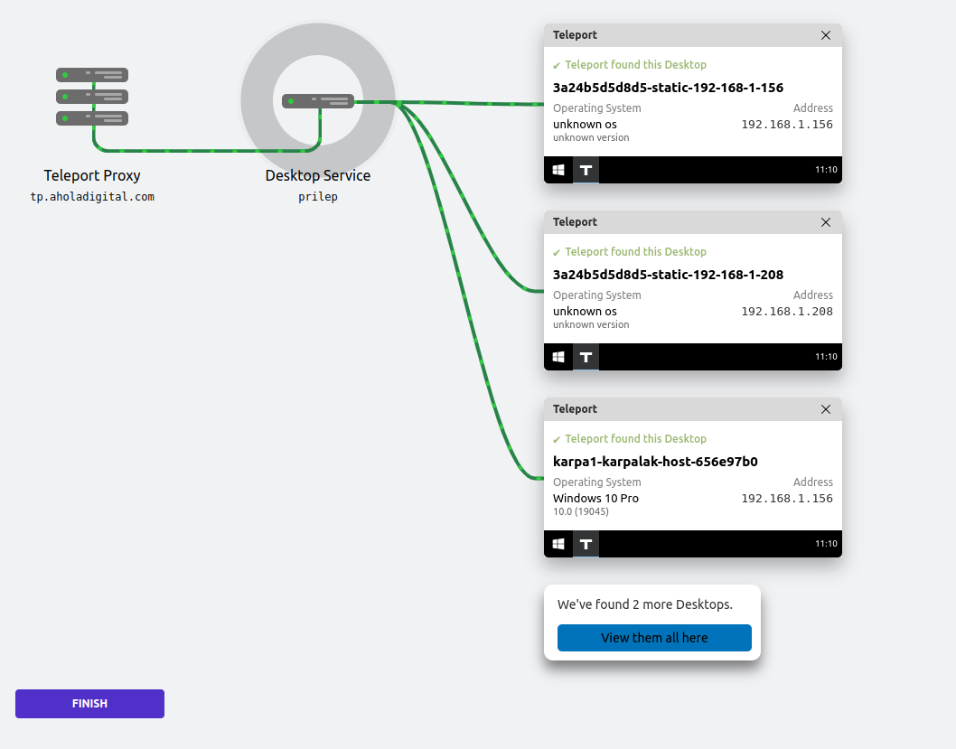
Task: Click the Teleport Proxy label
Action: point(92,175)
